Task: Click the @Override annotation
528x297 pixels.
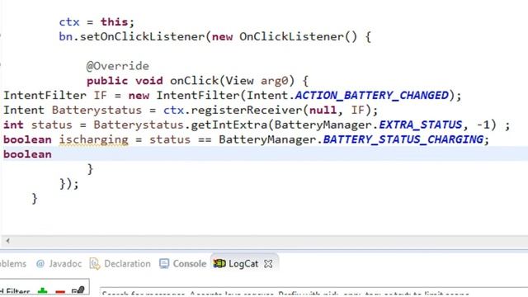Action: [117, 66]
